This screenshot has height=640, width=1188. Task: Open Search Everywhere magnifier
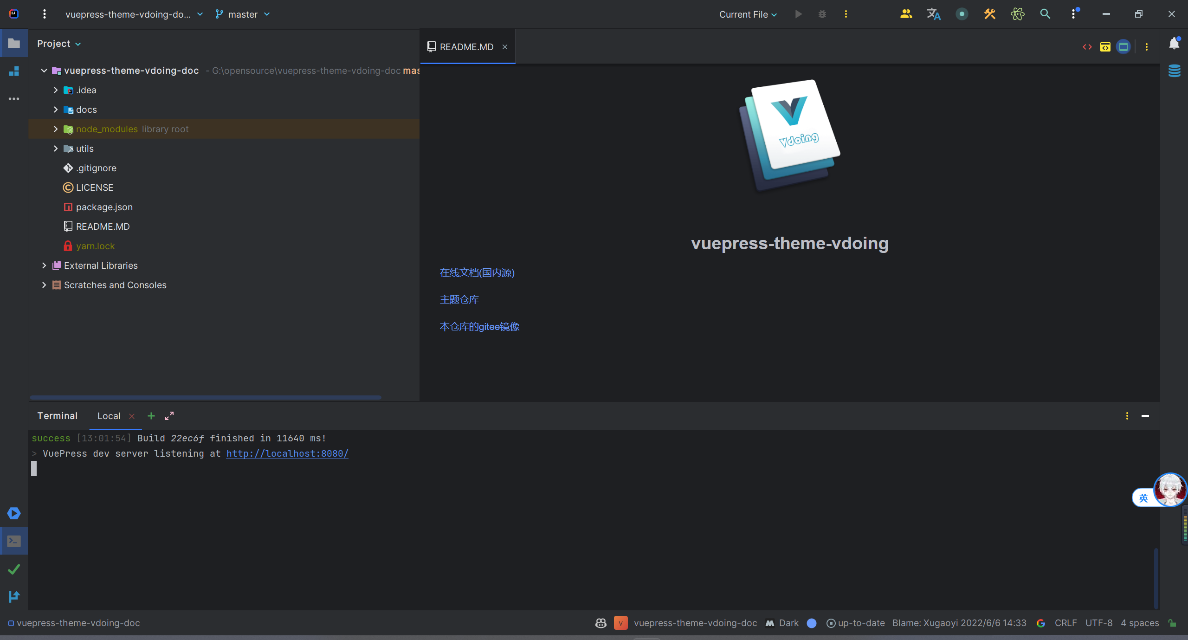(x=1045, y=14)
